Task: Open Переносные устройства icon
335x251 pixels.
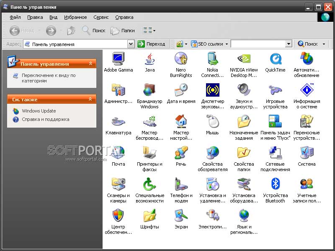Action: 307,128
